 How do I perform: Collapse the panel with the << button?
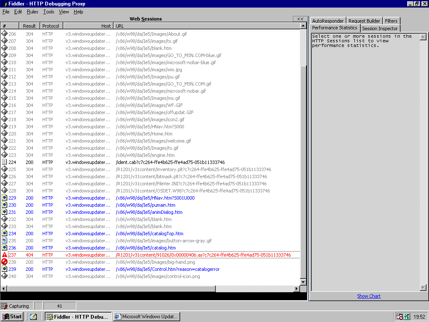[300, 19]
